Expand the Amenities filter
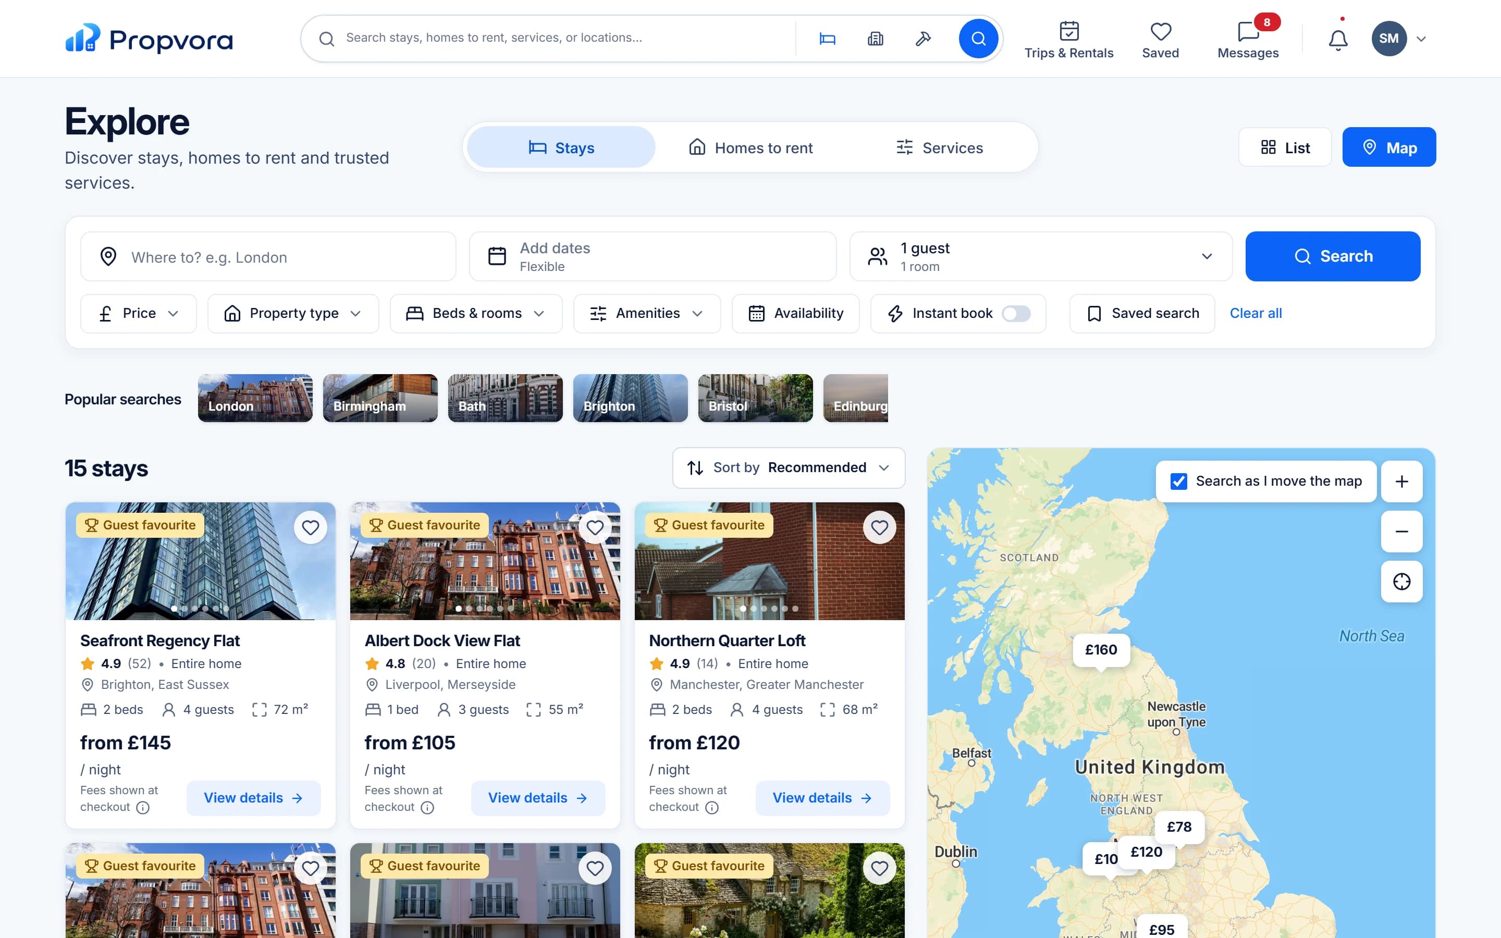Viewport: 1501px width, 938px height. (647, 313)
